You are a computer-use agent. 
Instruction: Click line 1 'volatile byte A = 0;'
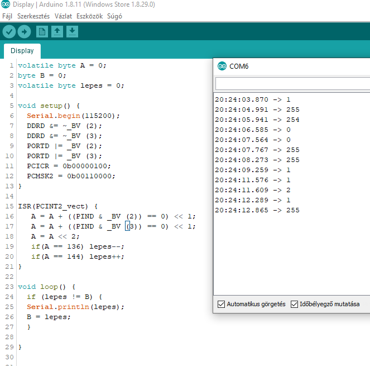(62, 65)
